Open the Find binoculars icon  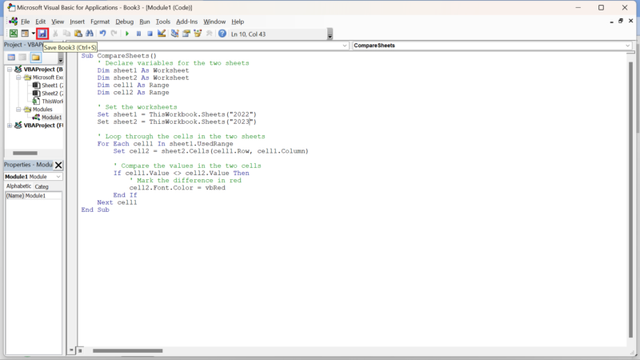point(90,34)
